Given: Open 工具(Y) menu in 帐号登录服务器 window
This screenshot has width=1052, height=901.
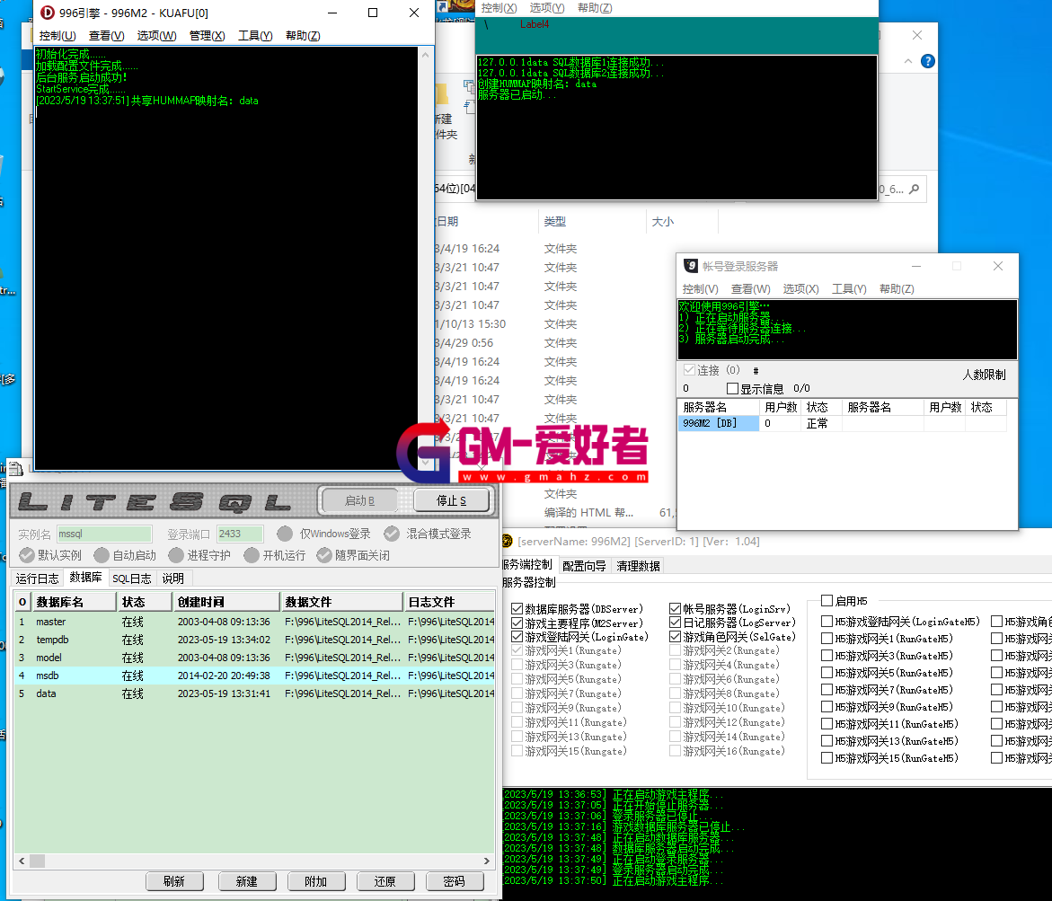Looking at the screenshot, I should pos(849,288).
